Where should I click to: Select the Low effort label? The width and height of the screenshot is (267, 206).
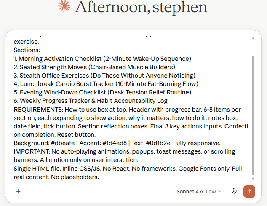pyautogui.click(x=211, y=192)
